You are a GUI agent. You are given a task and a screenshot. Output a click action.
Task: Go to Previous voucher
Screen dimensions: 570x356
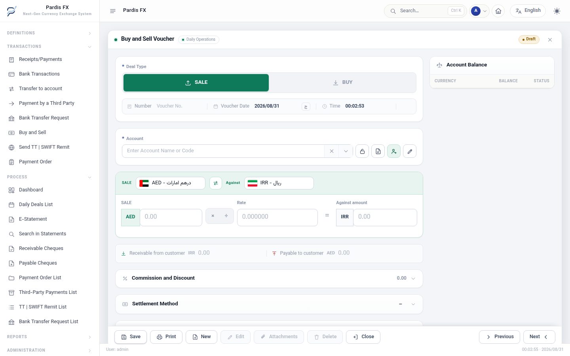pyautogui.click(x=500, y=337)
